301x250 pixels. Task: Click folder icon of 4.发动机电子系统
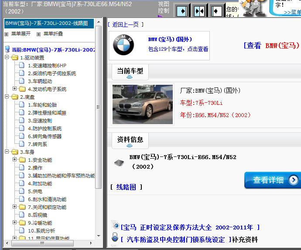(x=22, y=89)
